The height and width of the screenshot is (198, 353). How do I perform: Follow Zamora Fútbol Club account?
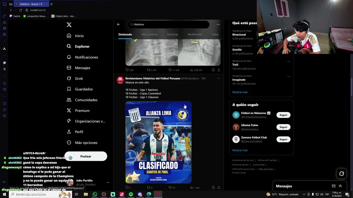pos(283,139)
